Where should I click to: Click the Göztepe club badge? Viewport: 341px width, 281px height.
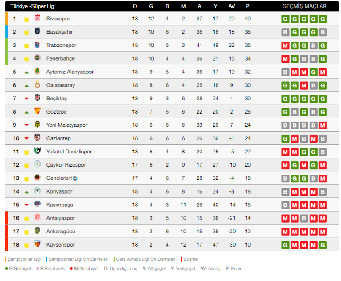click(37, 112)
